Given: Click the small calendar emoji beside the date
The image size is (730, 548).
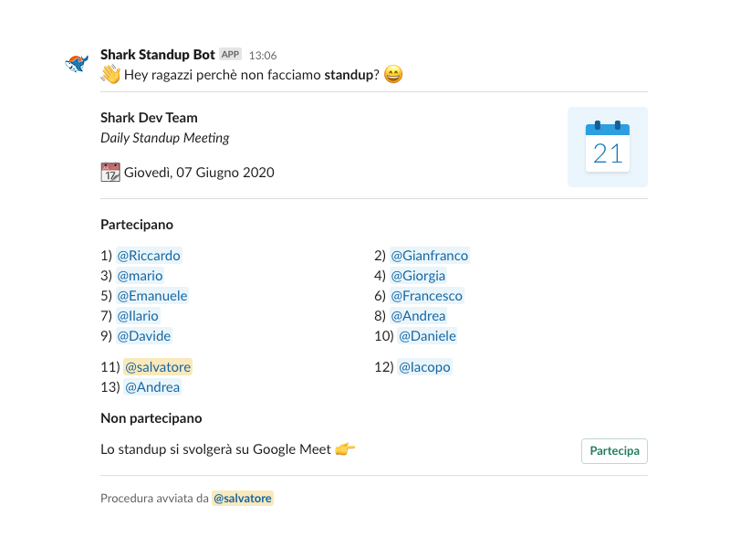Looking at the screenshot, I should click(x=110, y=172).
